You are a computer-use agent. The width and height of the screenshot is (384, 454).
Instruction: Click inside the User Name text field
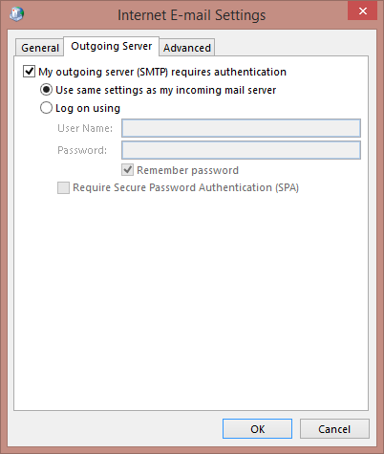coord(241,128)
